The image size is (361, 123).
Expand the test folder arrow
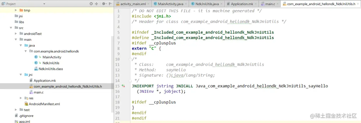[x=16, y=110]
